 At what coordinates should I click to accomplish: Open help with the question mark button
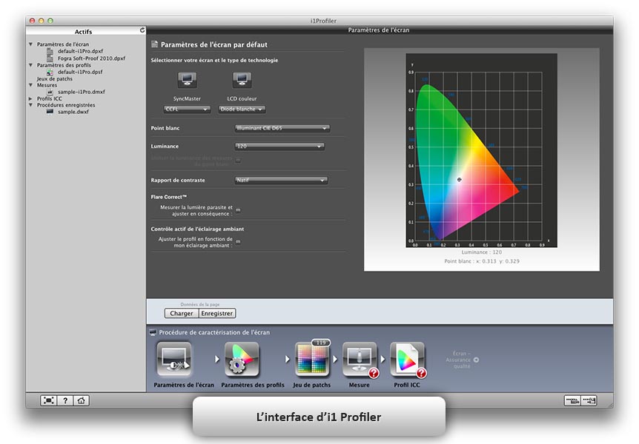coord(64,400)
